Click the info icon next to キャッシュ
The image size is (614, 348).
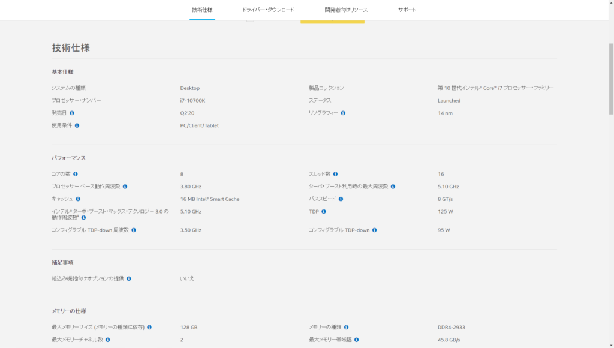77,198
